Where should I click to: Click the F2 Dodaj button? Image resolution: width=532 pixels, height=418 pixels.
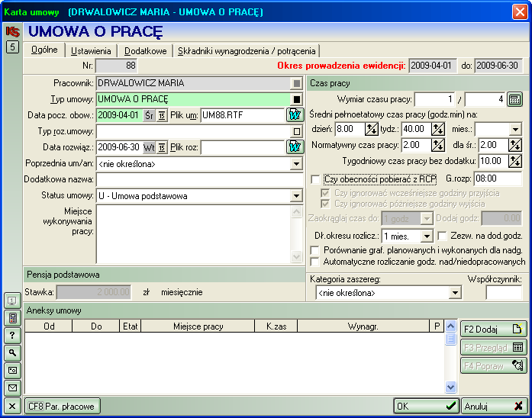pyautogui.click(x=493, y=330)
